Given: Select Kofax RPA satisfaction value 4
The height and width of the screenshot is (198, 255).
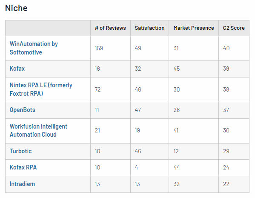Looking at the screenshot, I should tap(136, 167).
